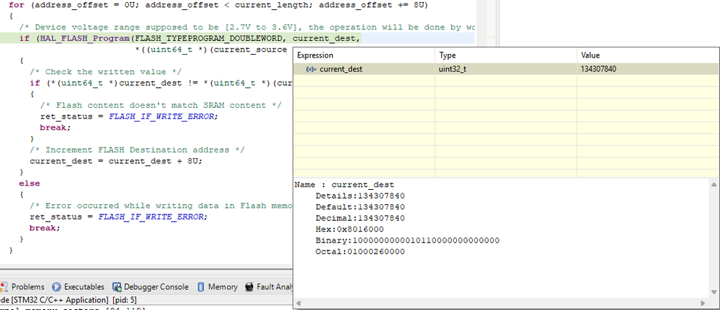The height and width of the screenshot is (310, 720).
Task: Click FLASH_TYPEPROGRAM_DOUBLEWORD in the code
Action: pyautogui.click(x=209, y=39)
